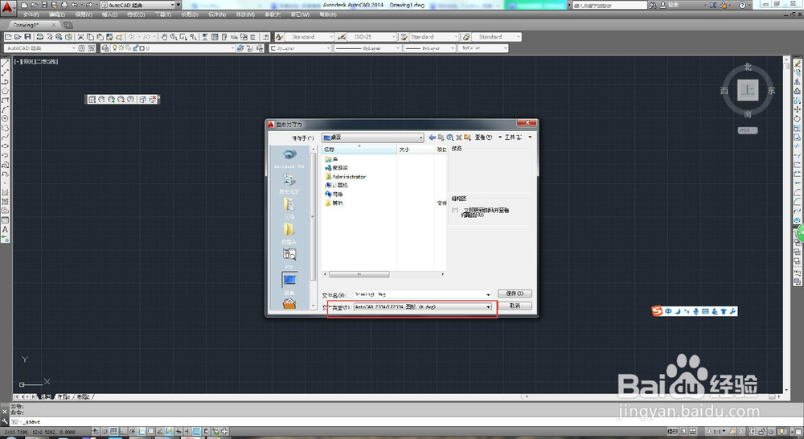
Task: Open the ByLayer color dropdown
Action: click(329, 48)
